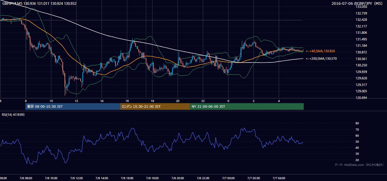Click hour label 0 on price chart axis
The image size is (387, 181).
tap(228, 101)
